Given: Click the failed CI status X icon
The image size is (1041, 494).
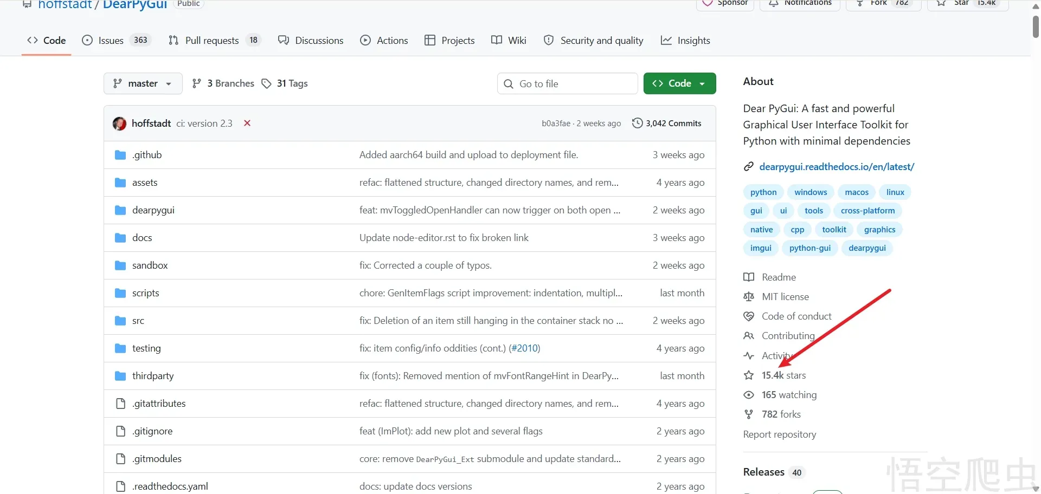Looking at the screenshot, I should pyautogui.click(x=247, y=123).
